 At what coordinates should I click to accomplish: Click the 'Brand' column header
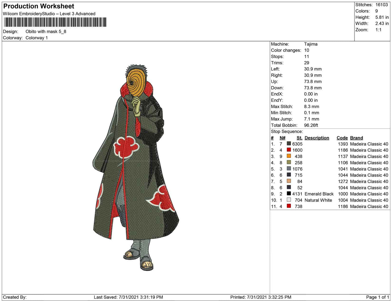point(356,138)
